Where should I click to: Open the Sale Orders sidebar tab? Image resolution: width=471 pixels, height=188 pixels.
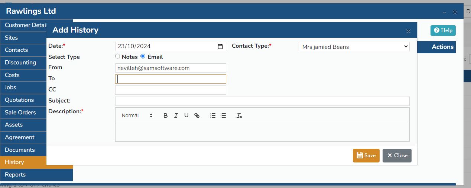tap(20, 113)
